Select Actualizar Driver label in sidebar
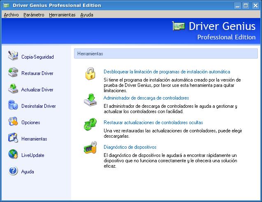This screenshot has height=202, width=262. pos(37,90)
